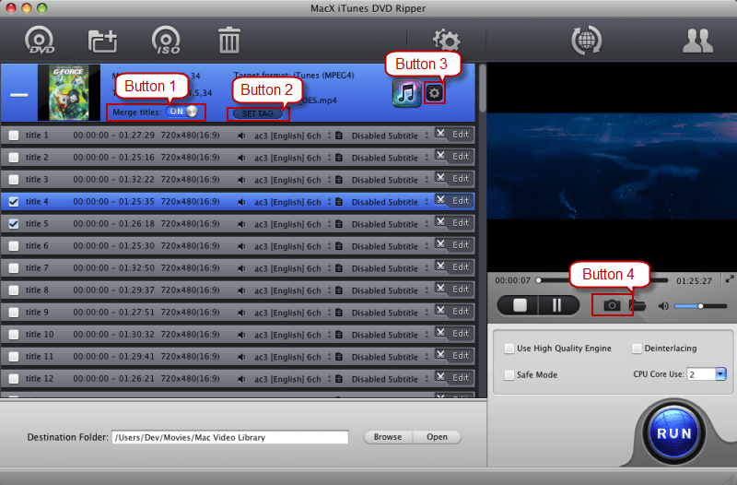Click the blue RUN button
This screenshot has width=737, height=485.
(673, 432)
